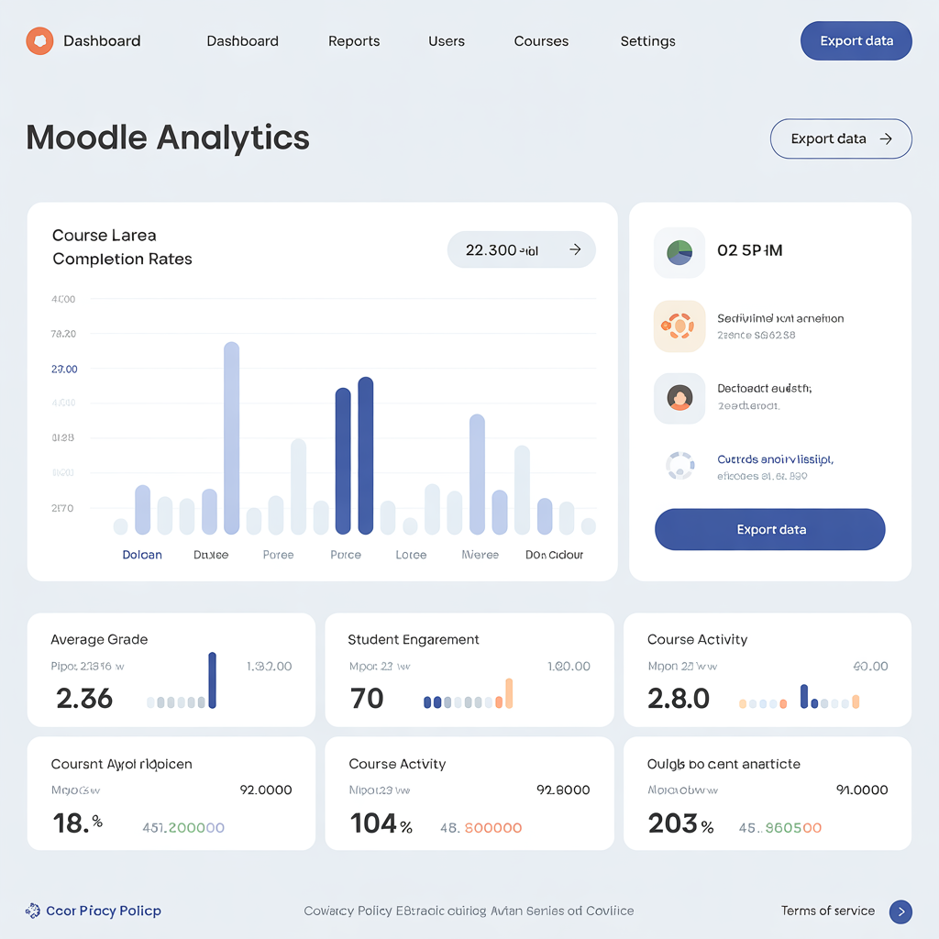Image resolution: width=939 pixels, height=939 pixels.
Task: Click the dashed circle loading icon
Action: tap(679, 465)
